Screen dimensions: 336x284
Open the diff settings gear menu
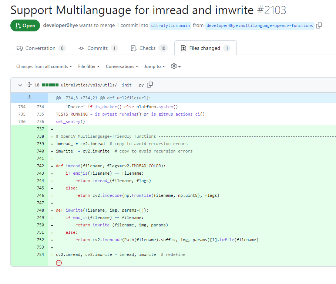tap(176, 66)
